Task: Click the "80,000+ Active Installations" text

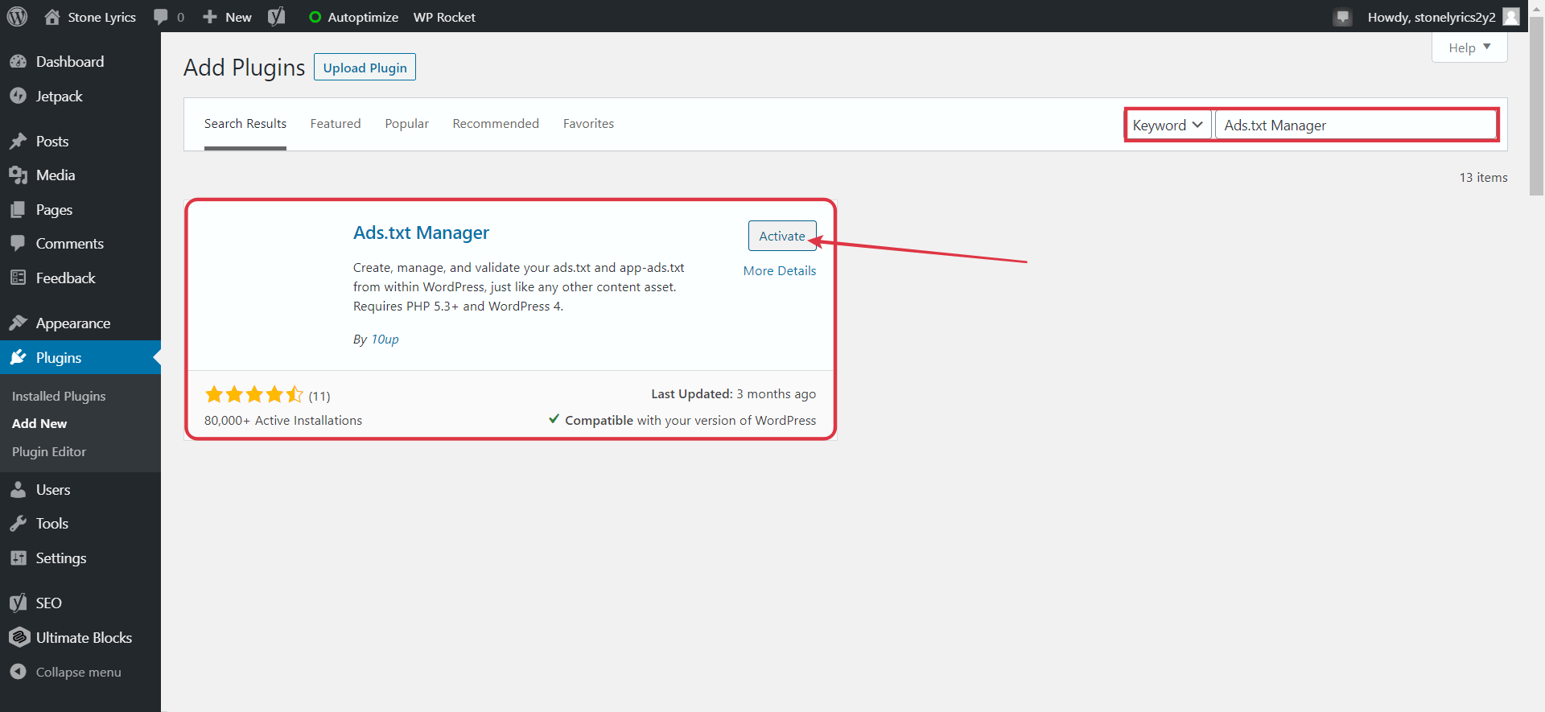Action: coord(283,421)
